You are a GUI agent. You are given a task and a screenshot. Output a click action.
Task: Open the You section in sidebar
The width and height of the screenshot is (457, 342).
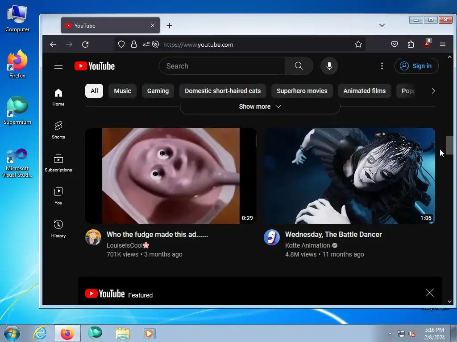point(58,196)
